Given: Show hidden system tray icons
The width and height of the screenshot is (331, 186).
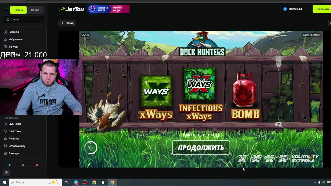Looking at the screenshot, I should click(315, 182).
